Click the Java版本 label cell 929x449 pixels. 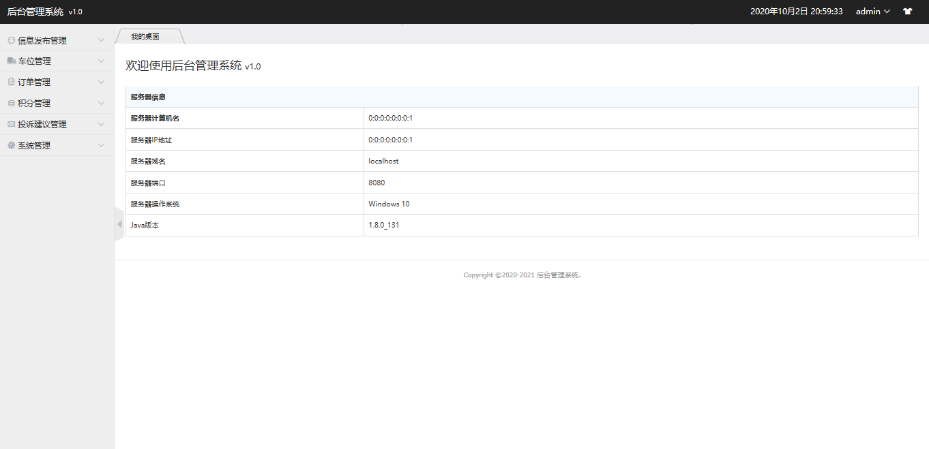245,225
